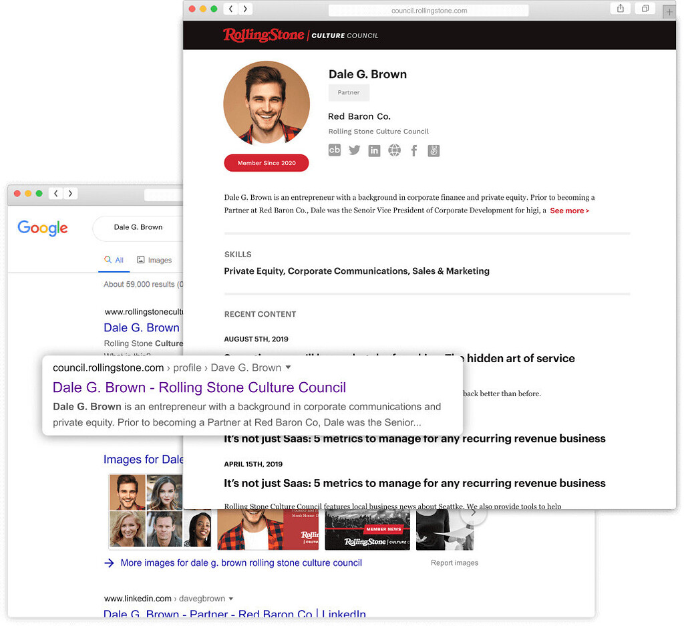The height and width of the screenshot is (626, 684).
Task: Click the About 59,000 results text
Action: pyautogui.click(x=144, y=285)
